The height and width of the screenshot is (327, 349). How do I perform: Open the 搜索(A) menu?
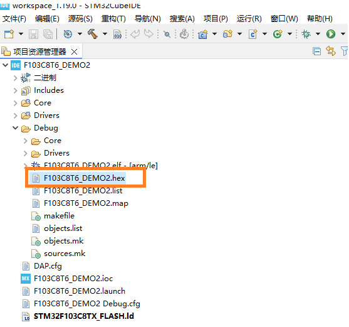click(x=182, y=19)
